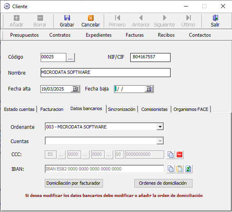
Task: Click the copy icon next to IBAN
Action: click(171, 169)
